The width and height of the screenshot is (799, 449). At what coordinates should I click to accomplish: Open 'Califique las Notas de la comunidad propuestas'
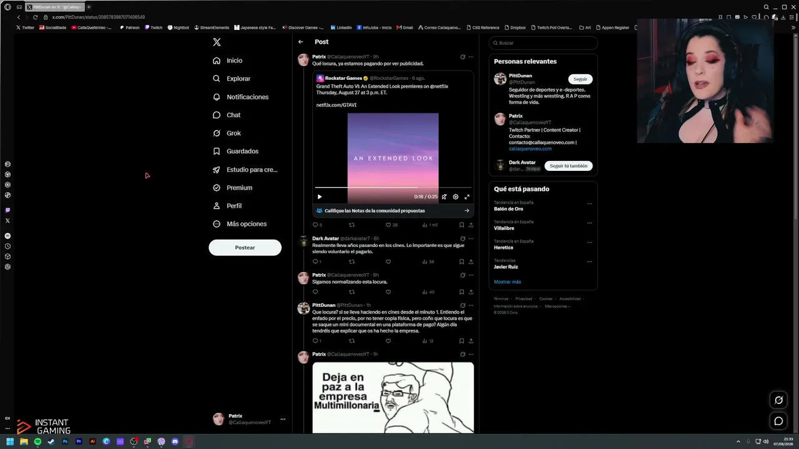click(x=393, y=211)
